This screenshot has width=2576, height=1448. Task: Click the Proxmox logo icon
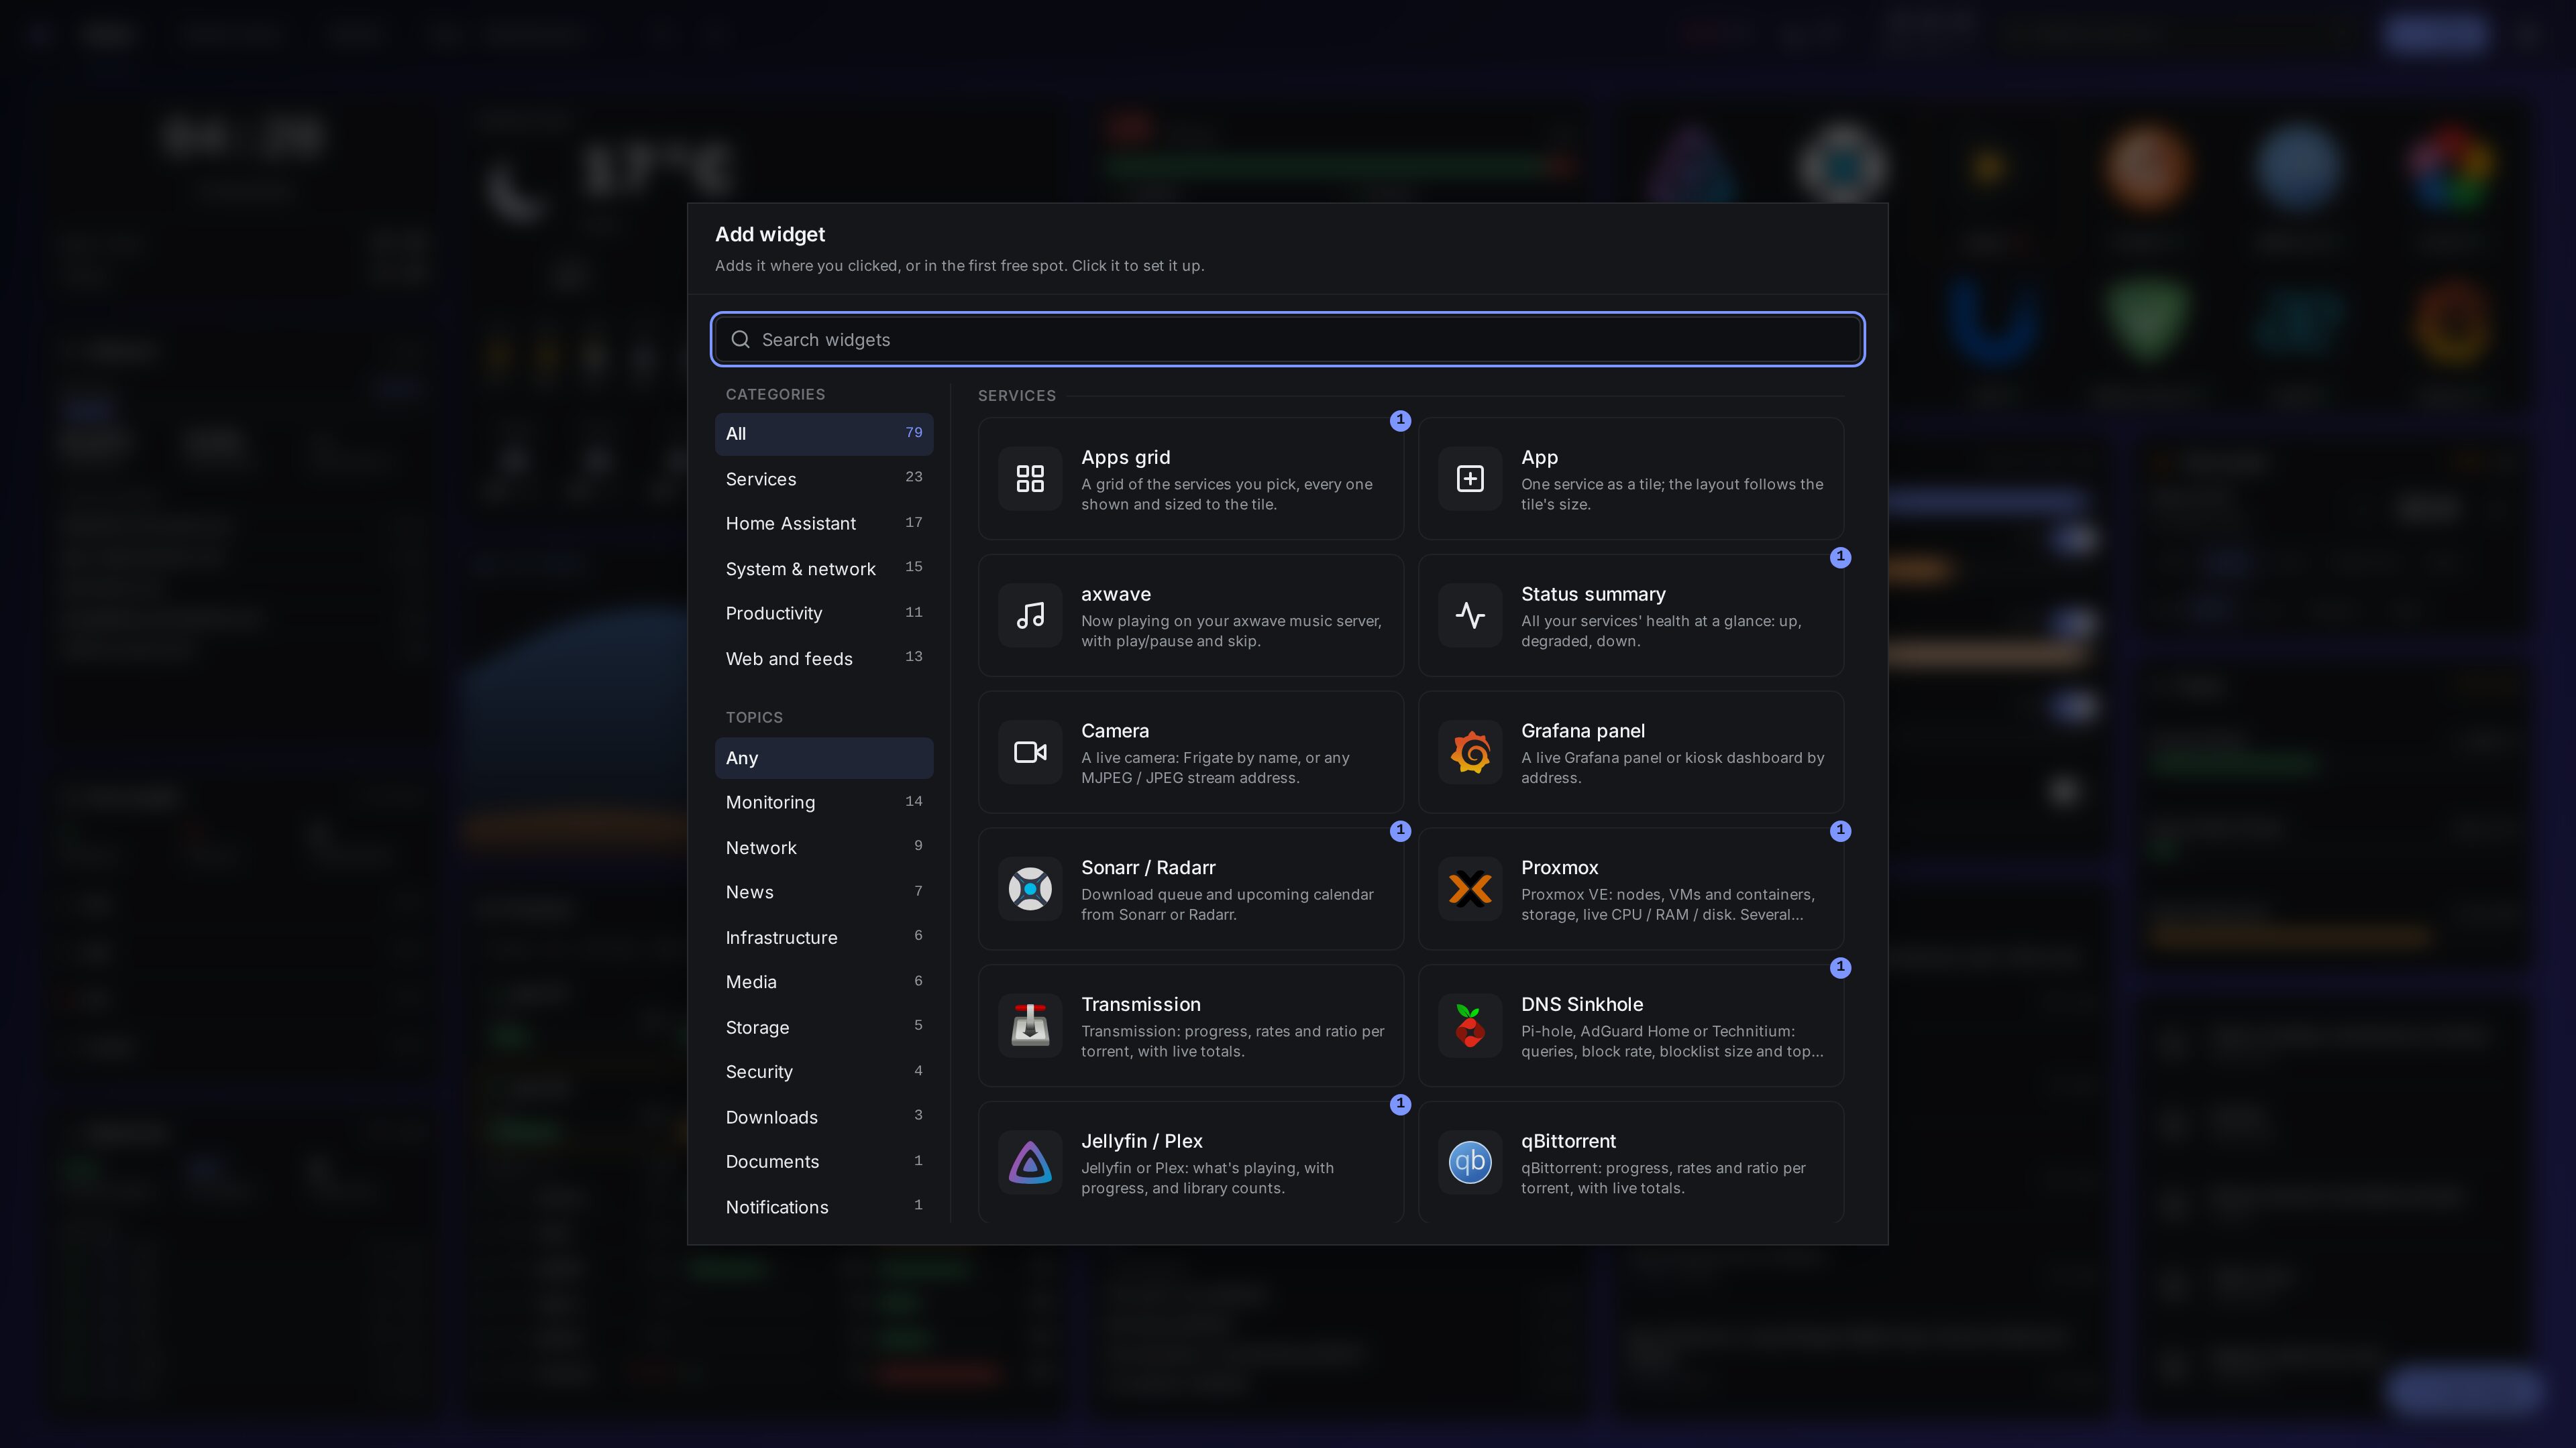(x=1470, y=890)
